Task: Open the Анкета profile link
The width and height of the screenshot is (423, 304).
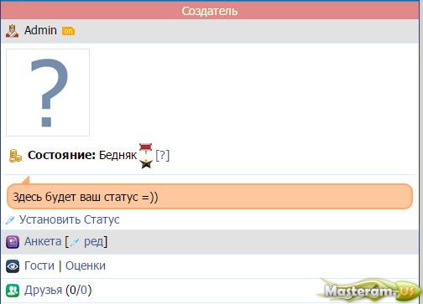Action: coord(43,241)
